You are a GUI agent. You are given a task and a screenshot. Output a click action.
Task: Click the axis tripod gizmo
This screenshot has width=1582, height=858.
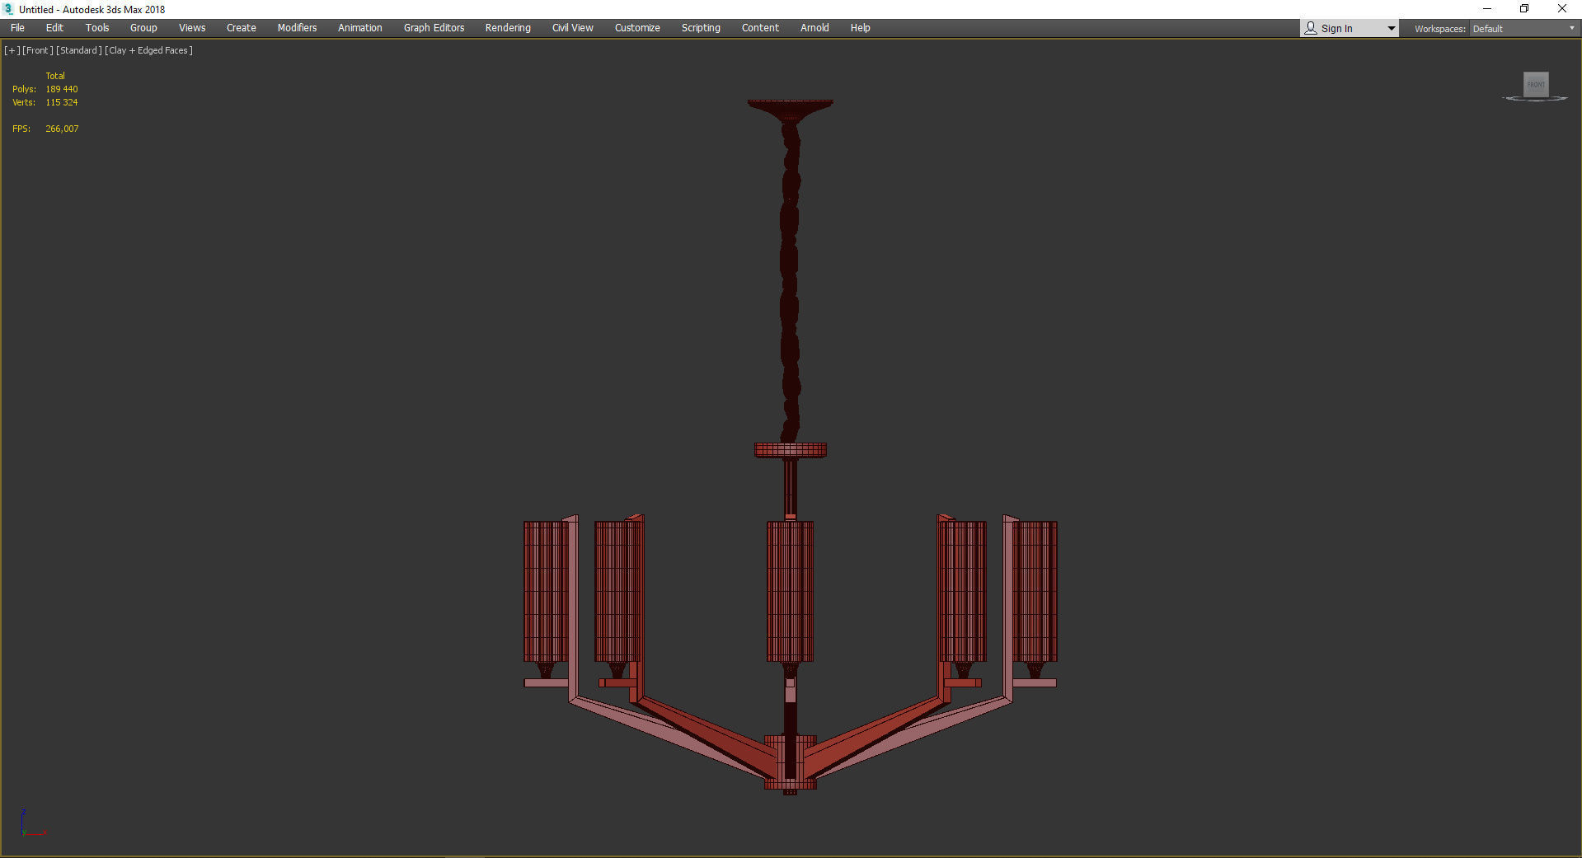tap(32, 823)
